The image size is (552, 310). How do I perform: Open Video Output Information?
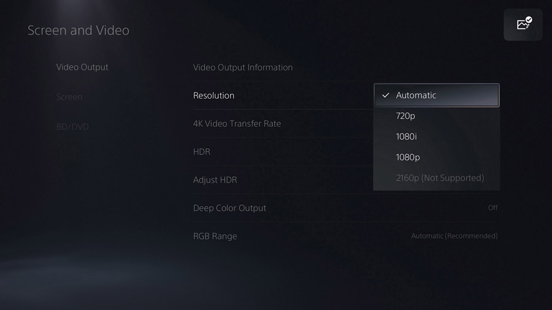(x=243, y=67)
